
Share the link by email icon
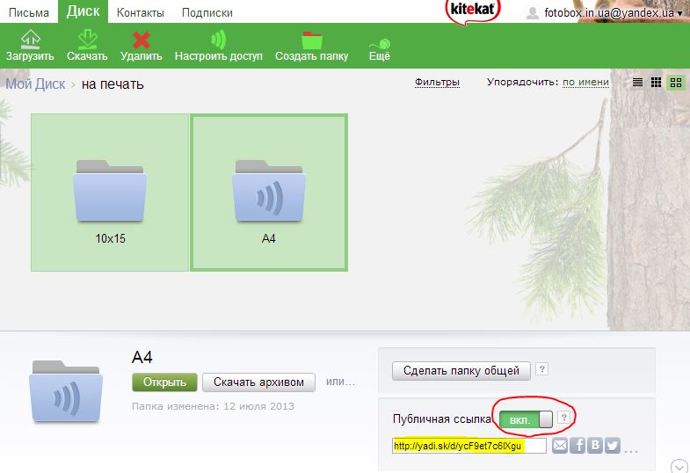click(560, 446)
